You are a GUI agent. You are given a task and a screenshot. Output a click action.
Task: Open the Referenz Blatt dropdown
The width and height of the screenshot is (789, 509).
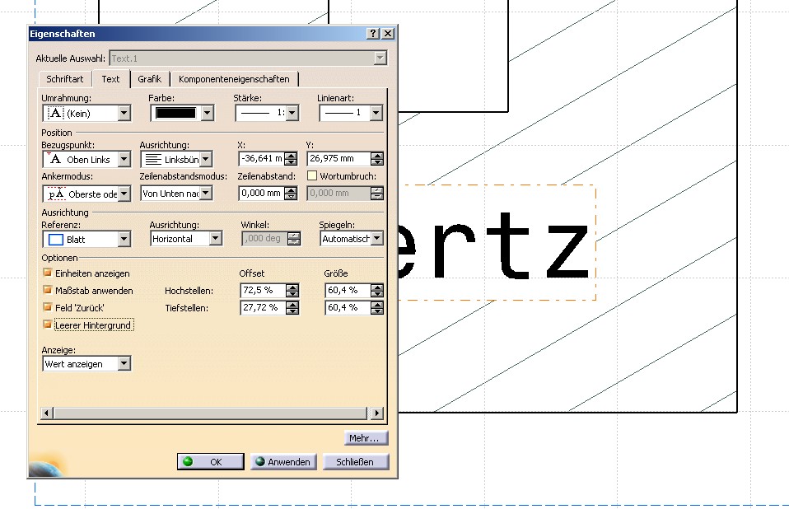pos(124,239)
